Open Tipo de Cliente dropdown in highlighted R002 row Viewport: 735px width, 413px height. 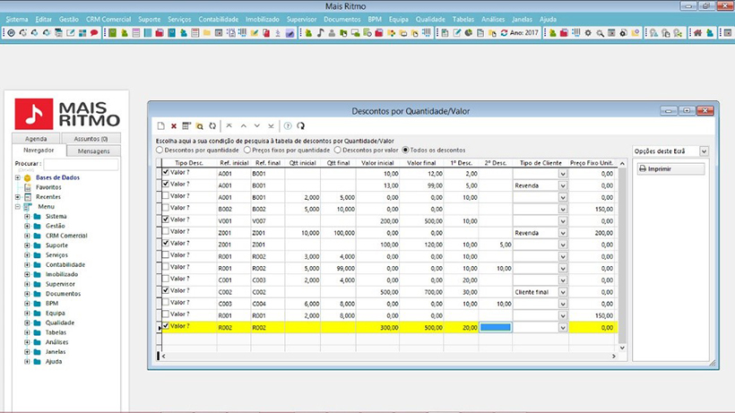(x=563, y=328)
